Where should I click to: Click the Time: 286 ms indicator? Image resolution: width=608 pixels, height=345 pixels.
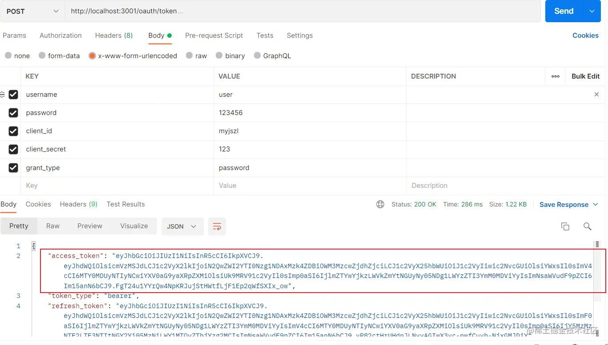(463, 204)
